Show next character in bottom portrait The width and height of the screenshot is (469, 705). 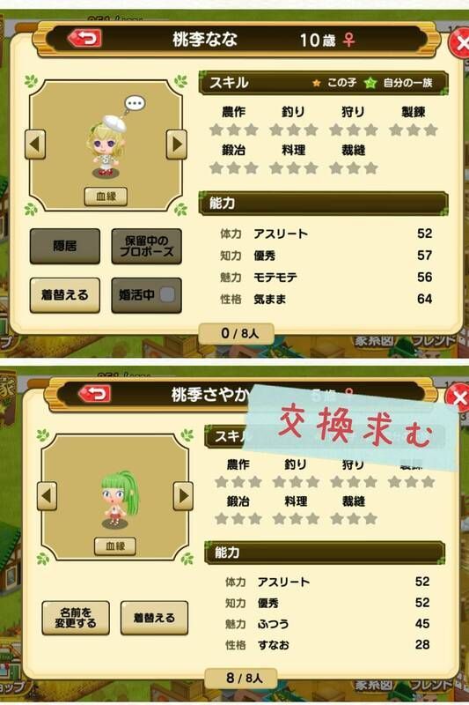point(183,496)
